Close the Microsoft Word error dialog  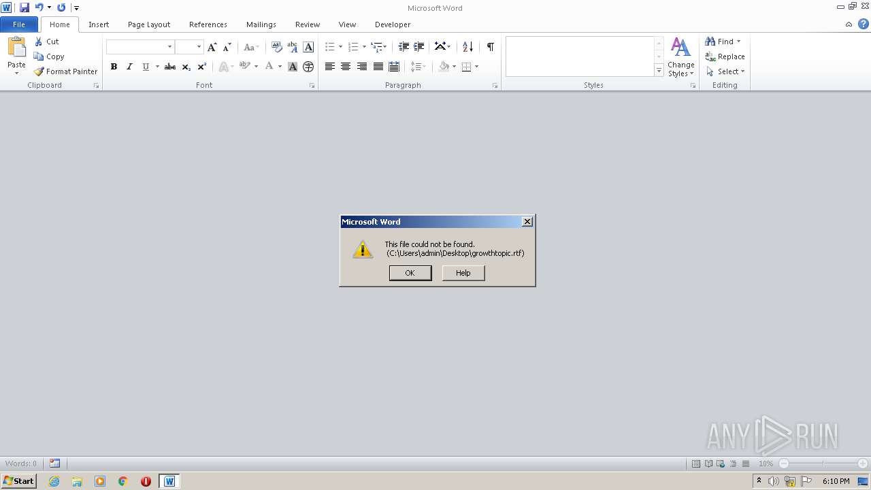tap(527, 222)
